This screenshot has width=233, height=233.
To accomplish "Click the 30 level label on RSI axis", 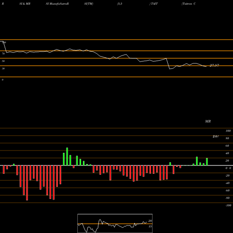I will point(3,69).
